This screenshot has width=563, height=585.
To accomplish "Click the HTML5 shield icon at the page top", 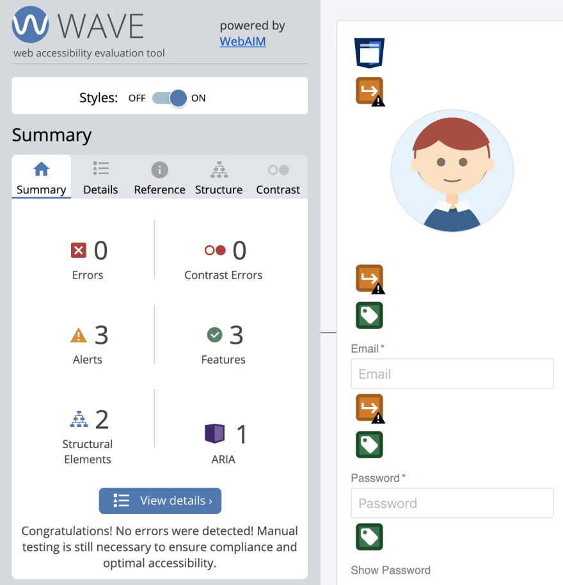I will point(369,52).
